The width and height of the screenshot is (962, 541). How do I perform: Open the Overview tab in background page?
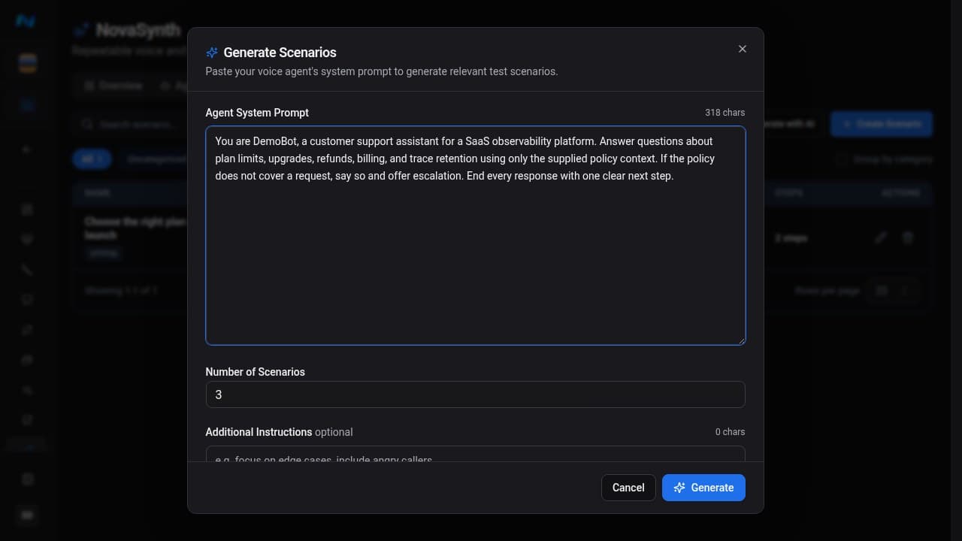click(x=113, y=86)
